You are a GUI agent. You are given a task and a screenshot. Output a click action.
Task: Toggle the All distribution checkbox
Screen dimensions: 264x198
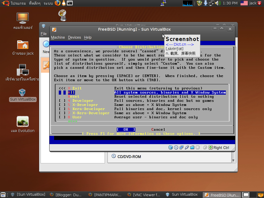click(x=62, y=93)
